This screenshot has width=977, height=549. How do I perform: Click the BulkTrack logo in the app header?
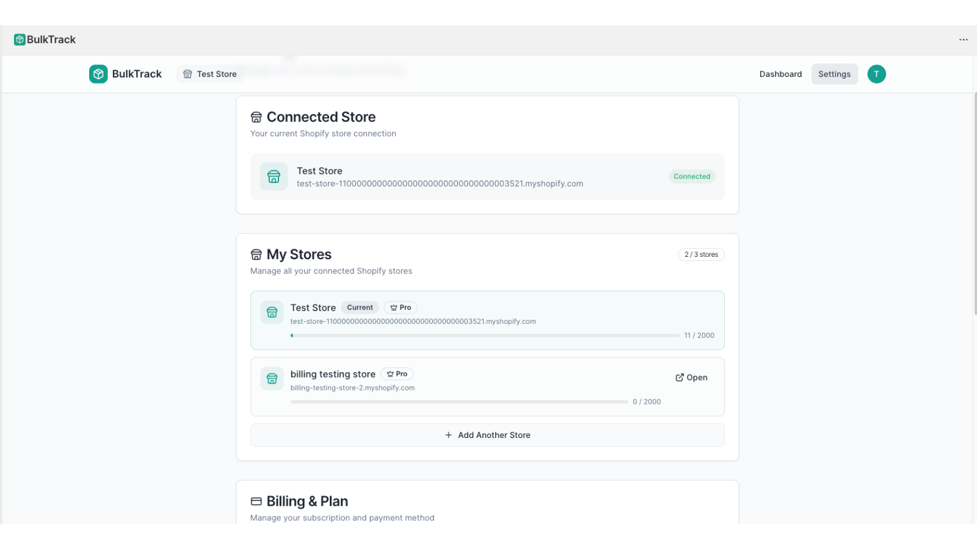pos(98,74)
